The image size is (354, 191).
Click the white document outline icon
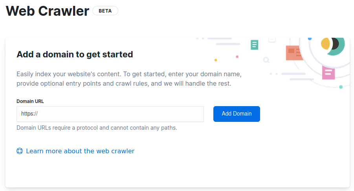[272, 39]
